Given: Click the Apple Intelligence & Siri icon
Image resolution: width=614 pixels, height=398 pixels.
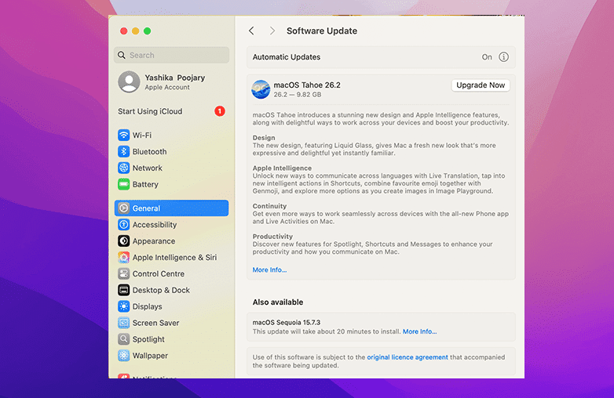Looking at the screenshot, I should (124, 258).
